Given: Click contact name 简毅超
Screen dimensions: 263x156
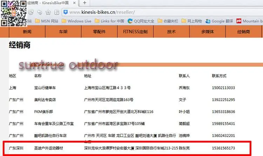Looking at the screenshot, I should pyautogui.click(x=184, y=124).
